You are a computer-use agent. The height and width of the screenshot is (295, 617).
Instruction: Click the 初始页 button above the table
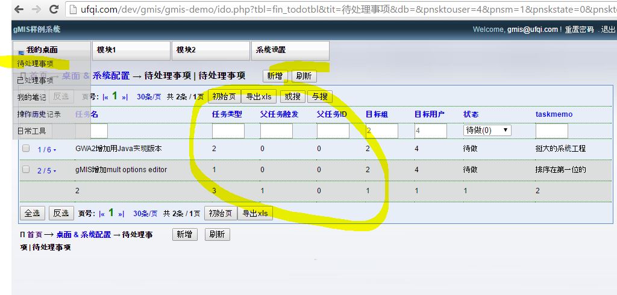224,96
